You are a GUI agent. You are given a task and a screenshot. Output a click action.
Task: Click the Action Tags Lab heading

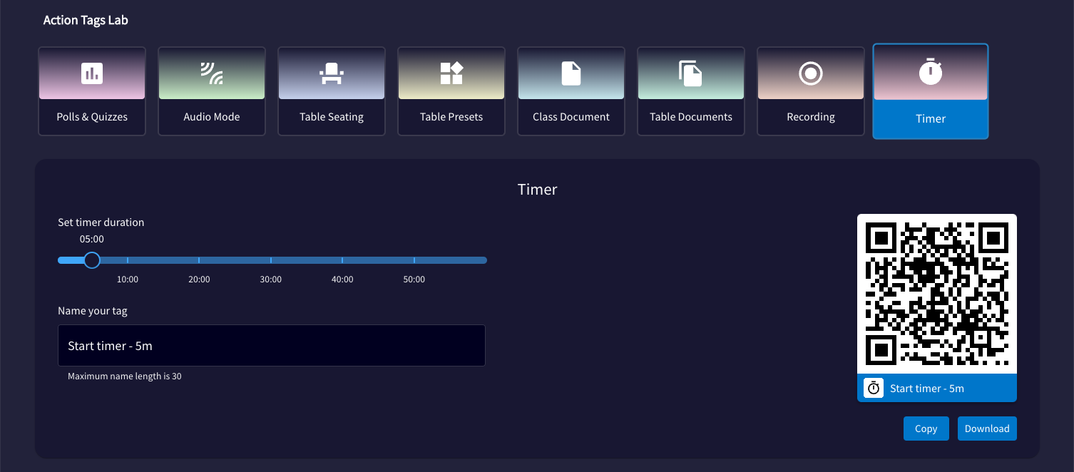tap(86, 20)
